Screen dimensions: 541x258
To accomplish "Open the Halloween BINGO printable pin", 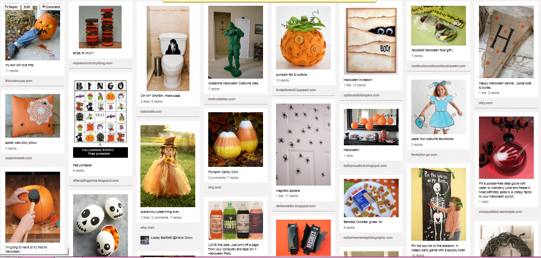I will point(101,119).
